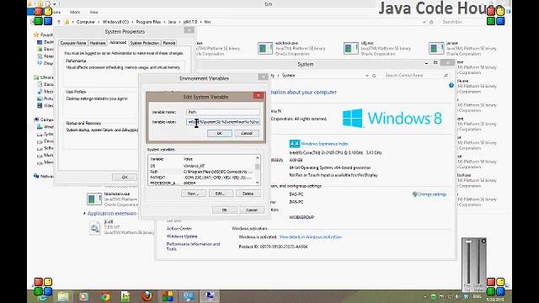539x303 pixels.
Task: Open the Share ribbon tab in Explorer
Action: pos(75,12)
